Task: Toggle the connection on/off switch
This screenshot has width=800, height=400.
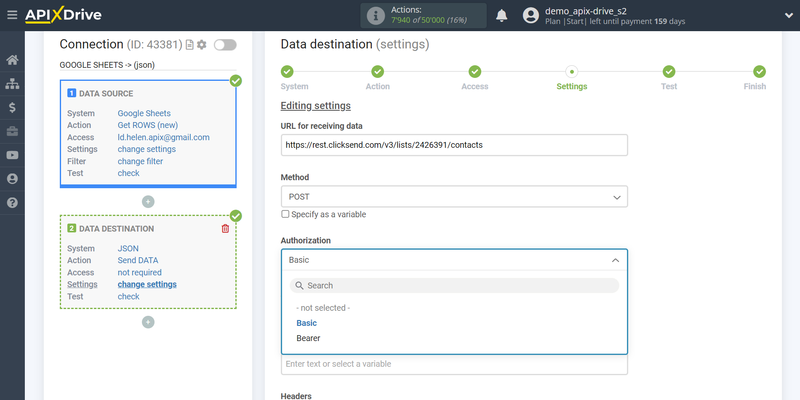Action: pyautogui.click(x=225, y=45)
